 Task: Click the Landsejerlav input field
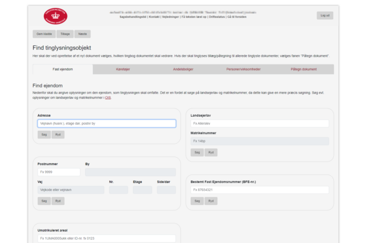pyautogui.click(x=260, y=123)
